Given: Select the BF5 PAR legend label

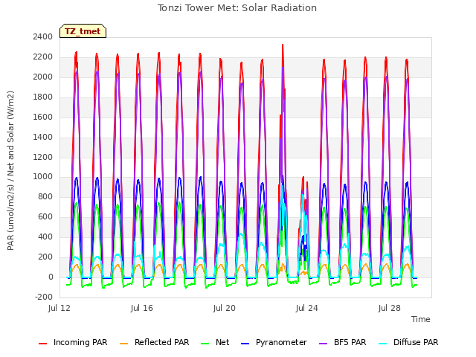Looking at the screenshot, I should coord(350,342).
